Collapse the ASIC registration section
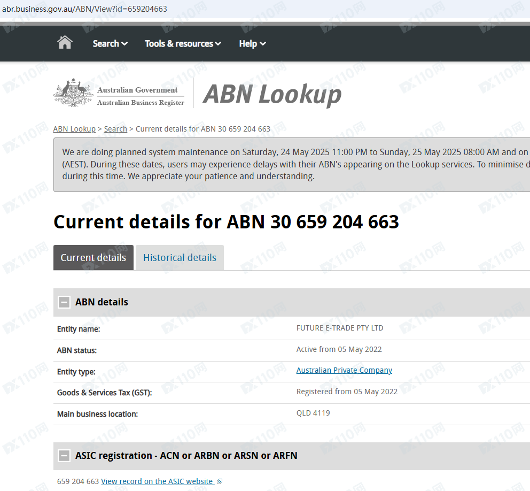530x491 pixels. (x=64, y=456)
